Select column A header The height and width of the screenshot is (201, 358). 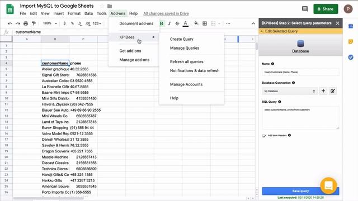coord(27,39)
